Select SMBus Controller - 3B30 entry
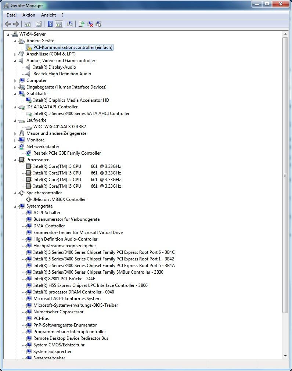292x371 pixels. [x=98, y=272]
